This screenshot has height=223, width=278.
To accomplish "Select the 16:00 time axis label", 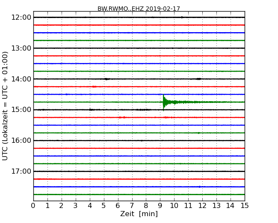I will pos(21,141).
